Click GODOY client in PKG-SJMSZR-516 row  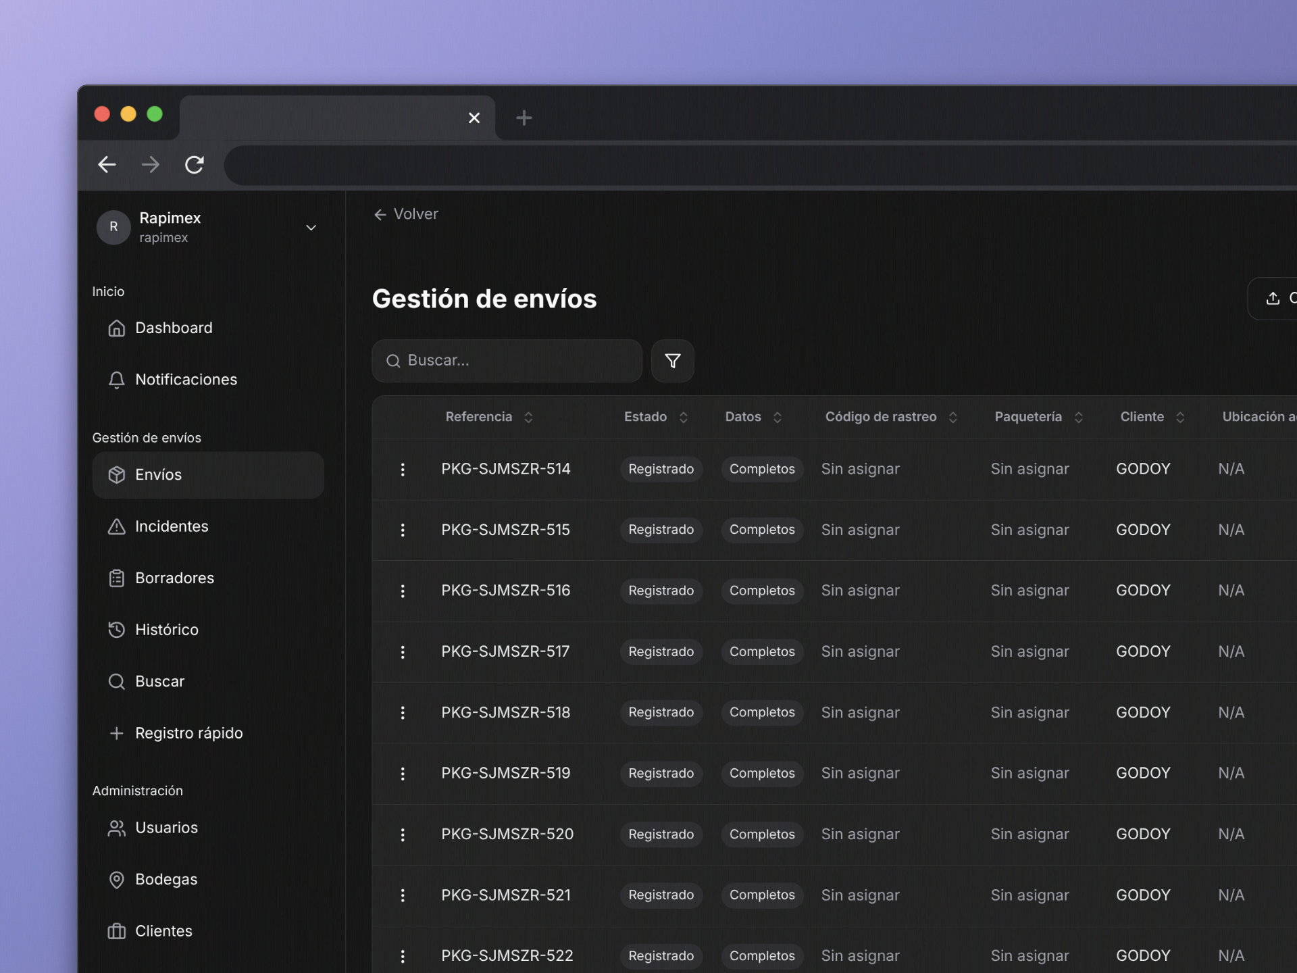click(1143, 591)
